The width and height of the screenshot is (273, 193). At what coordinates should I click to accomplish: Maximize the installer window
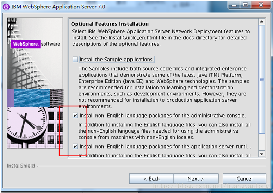[x=245, y=5]
